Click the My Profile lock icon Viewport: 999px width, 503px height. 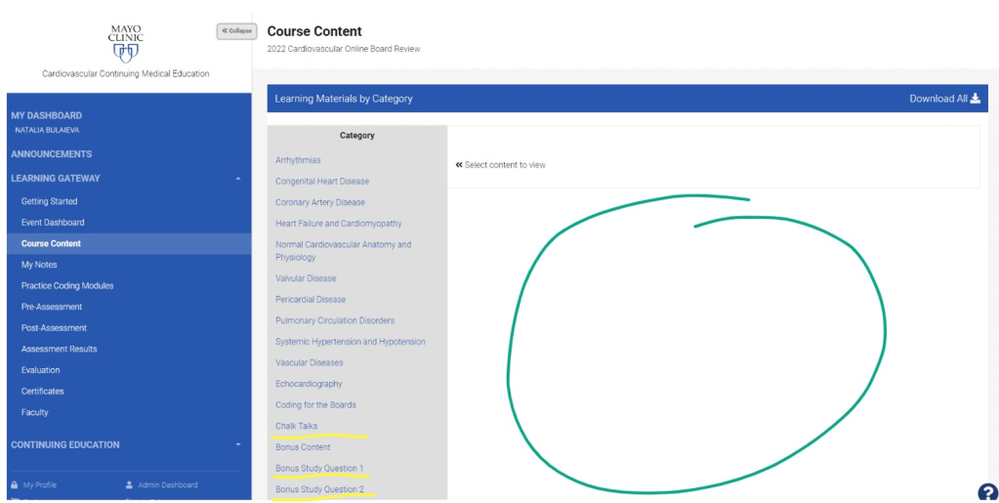14,484
